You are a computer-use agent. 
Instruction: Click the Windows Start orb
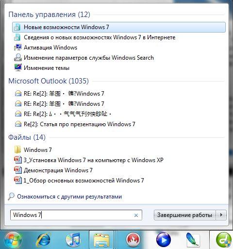pos(13,240)
